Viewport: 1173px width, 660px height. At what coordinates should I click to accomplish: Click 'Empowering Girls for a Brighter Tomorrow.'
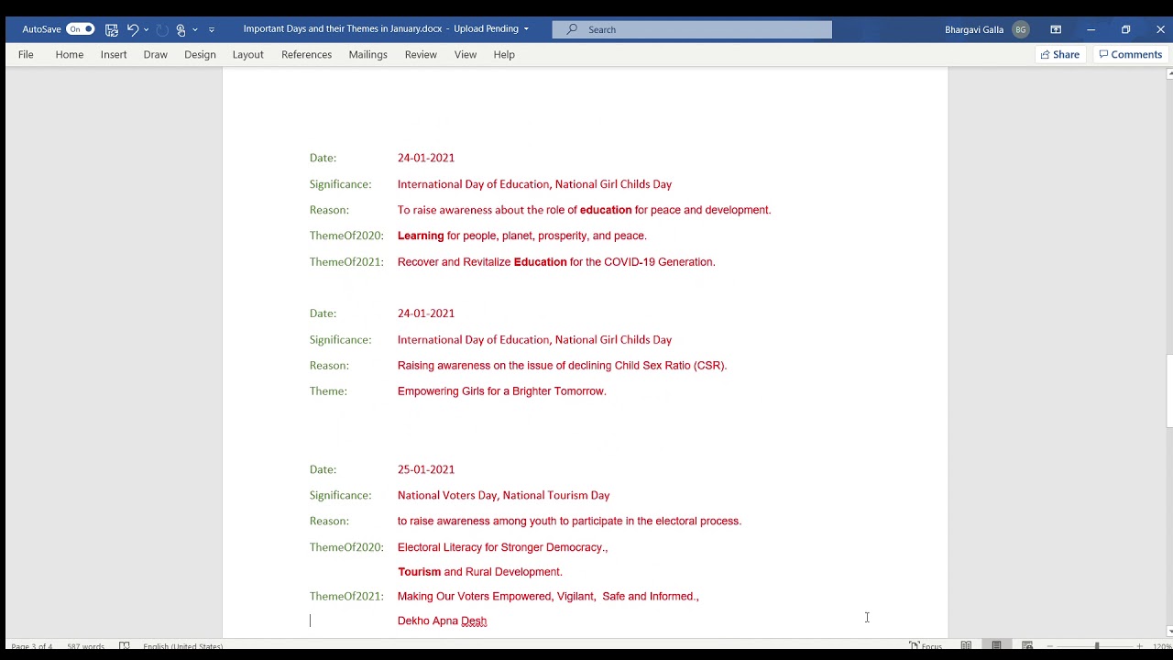pyautogui.click(x=502, y=391)
